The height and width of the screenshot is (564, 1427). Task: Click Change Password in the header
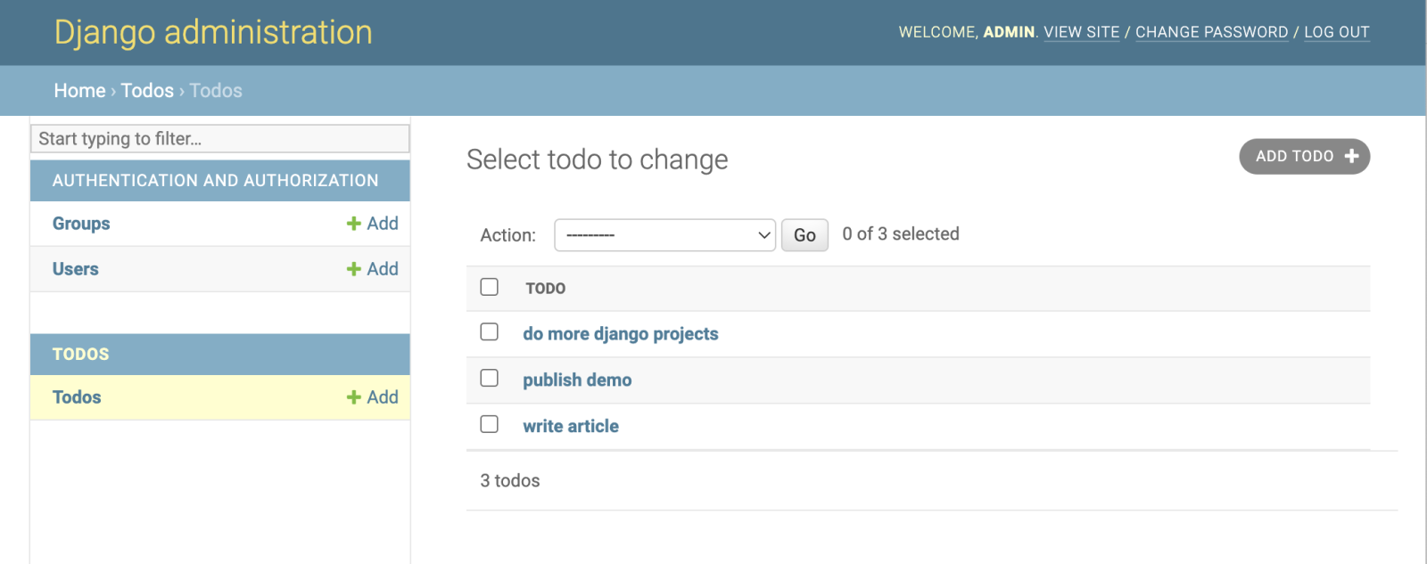point(1211,32)
